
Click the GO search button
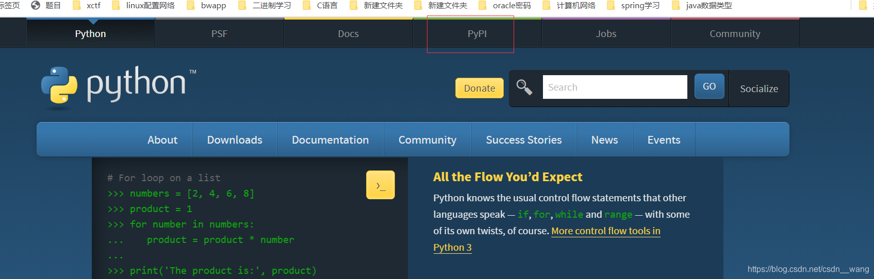click(710, 86)
